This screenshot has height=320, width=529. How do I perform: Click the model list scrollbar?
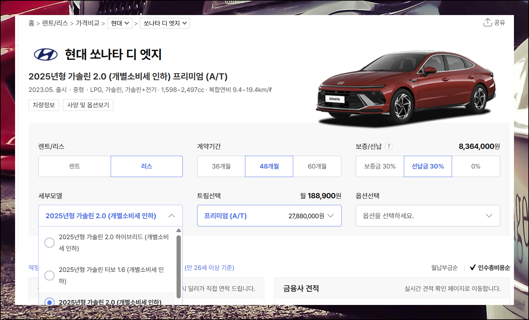[x=179, y=267]
